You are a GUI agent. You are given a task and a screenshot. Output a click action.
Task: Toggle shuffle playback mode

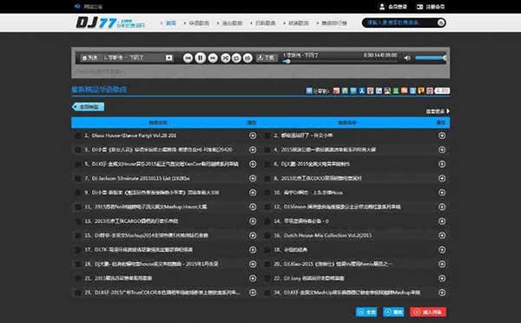[x=226, y=58]
